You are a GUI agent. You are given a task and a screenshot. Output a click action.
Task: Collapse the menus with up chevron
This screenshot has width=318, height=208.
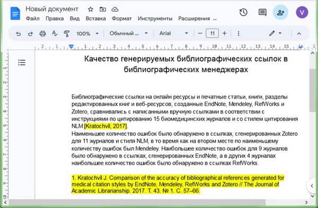[299, 33]
